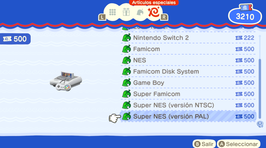Click the Salir B button

pos(204,144)
